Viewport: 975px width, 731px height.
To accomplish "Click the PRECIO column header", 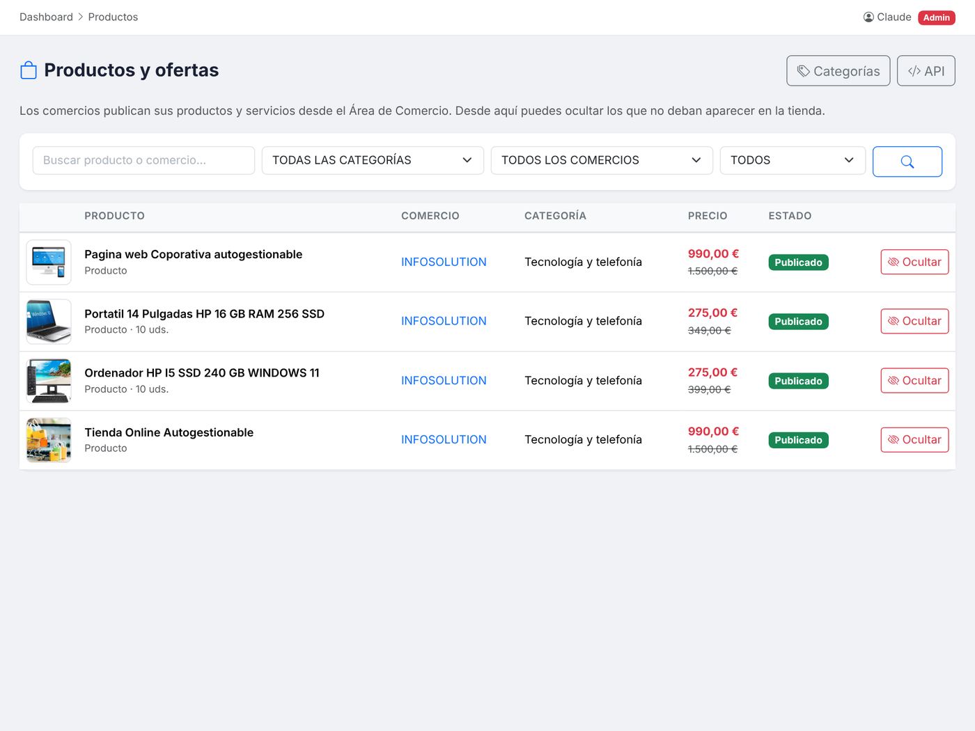I will pyautogui.click(x=708, y=216).
